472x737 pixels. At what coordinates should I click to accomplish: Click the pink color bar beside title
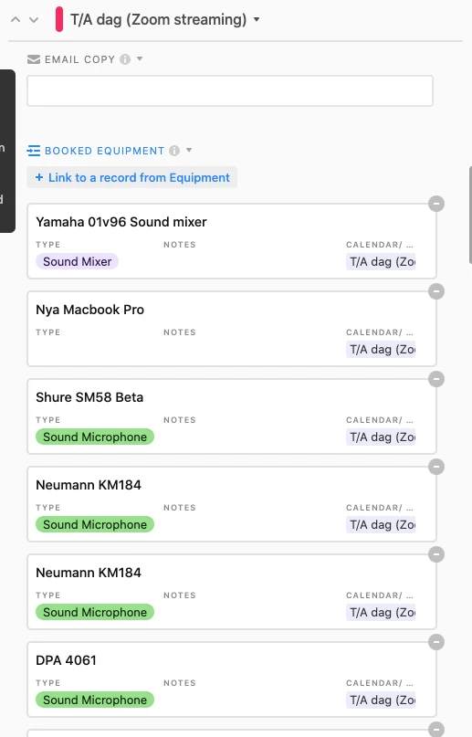[x=59, y=19]
